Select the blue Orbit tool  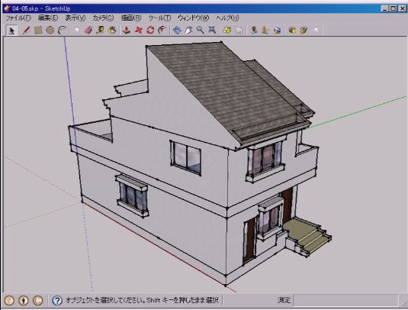coord(177,31)
